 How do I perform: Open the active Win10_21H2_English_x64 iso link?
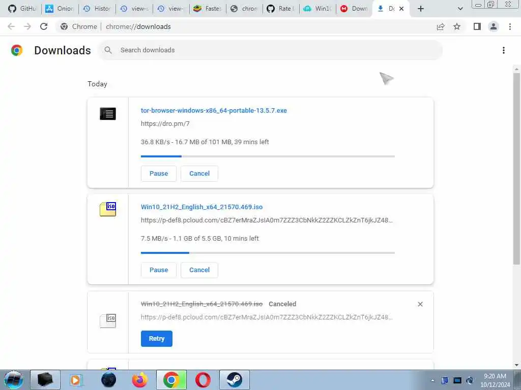coord(201,207)
